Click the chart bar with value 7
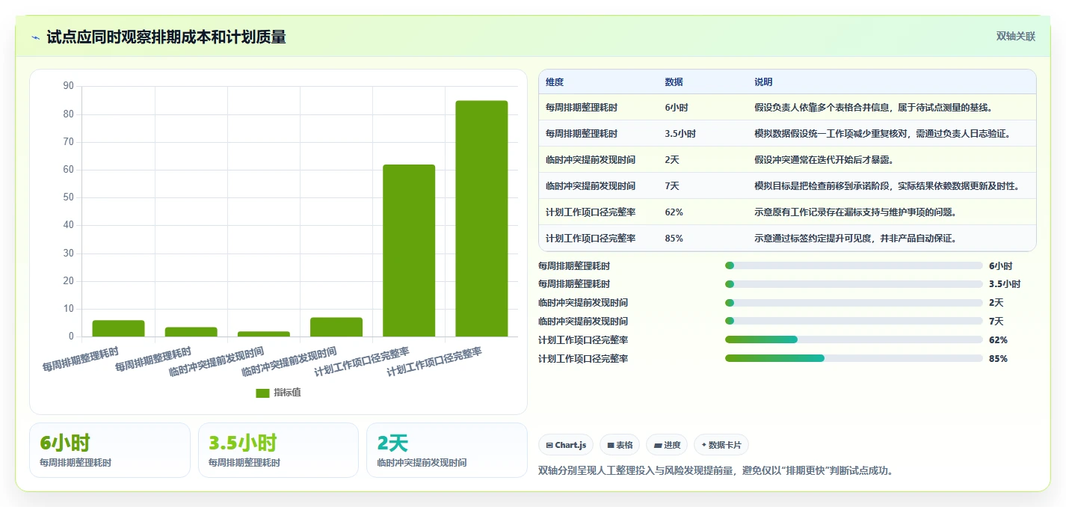1066x507 pixels. click(336, 328)
